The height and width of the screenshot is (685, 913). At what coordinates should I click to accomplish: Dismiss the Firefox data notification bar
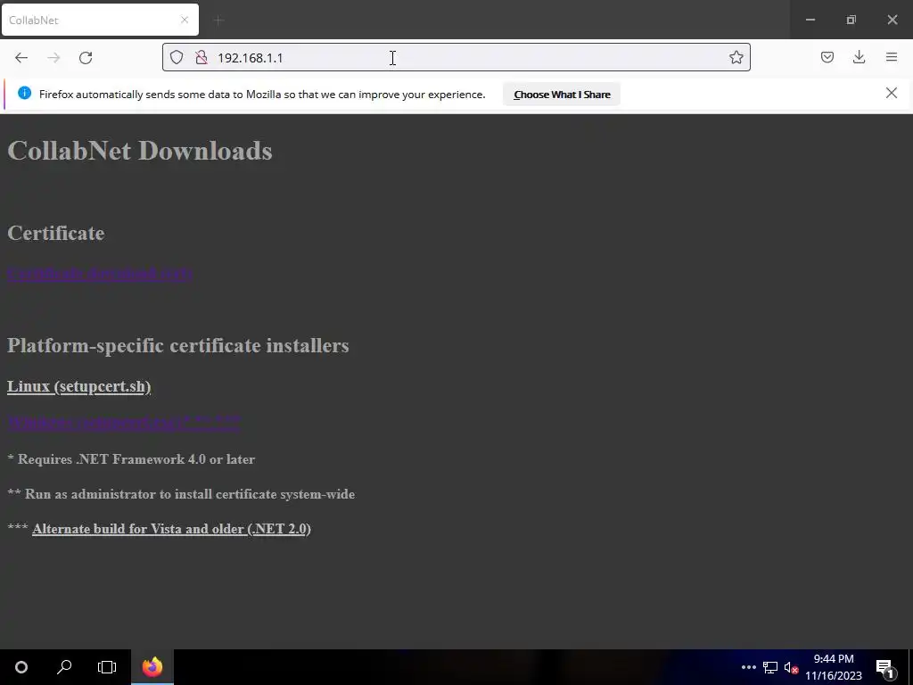[x=891, y=93]
